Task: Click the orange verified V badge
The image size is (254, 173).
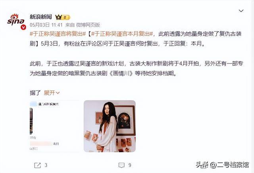Action: pos(23,27)
